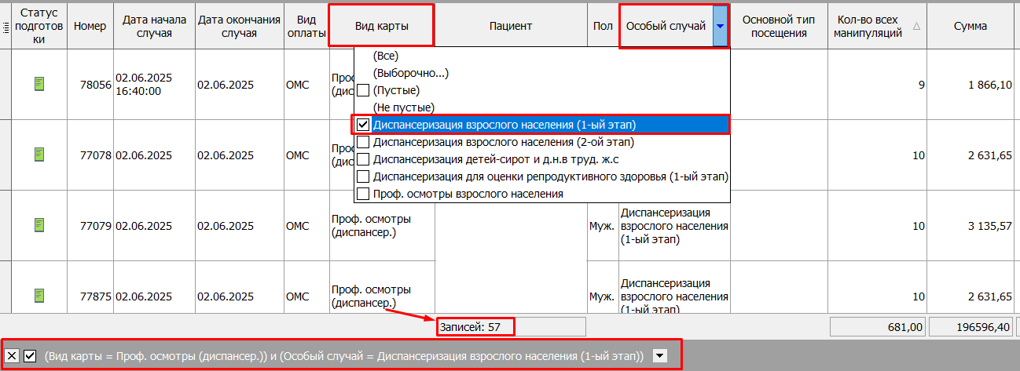Select the cell with number 77079

90,225
